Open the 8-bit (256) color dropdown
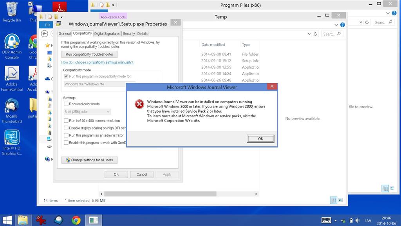The image size is (401, 226). (87, 112)
